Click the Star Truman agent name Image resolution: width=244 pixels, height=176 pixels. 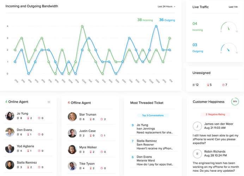pos(88,114)
